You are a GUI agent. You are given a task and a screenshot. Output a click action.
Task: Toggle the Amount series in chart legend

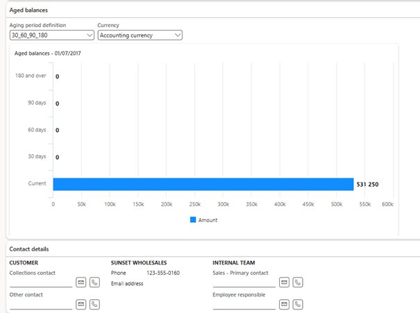click(203, 220)
